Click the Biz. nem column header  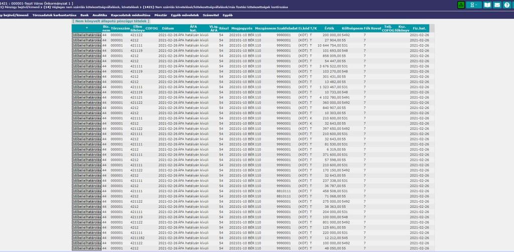(x=106, y=28)
